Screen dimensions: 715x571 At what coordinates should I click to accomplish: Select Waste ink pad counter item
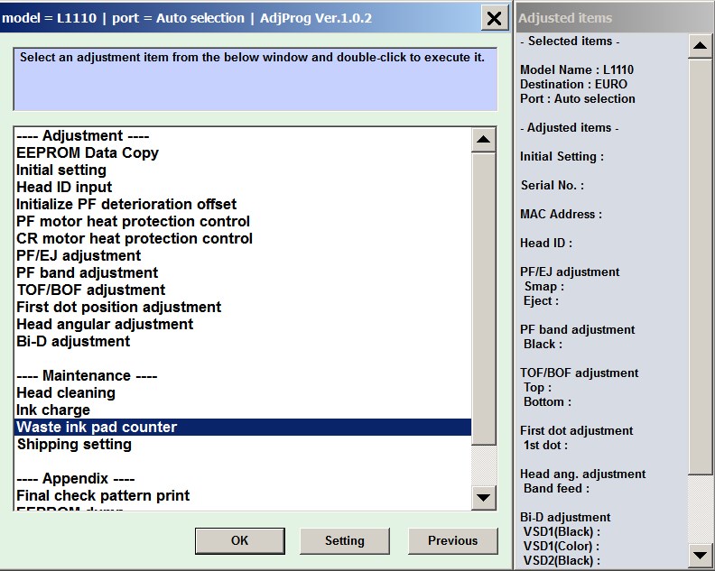pyautogui.click(x=97, y=427)
